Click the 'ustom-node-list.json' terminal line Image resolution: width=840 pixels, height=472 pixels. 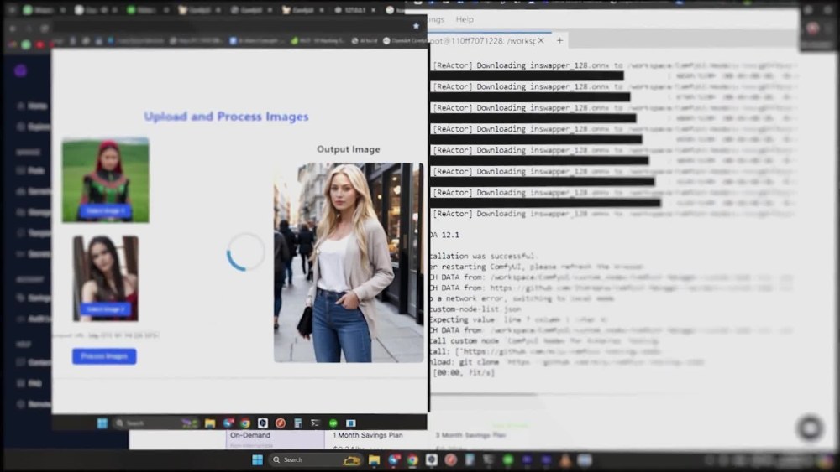475,309
